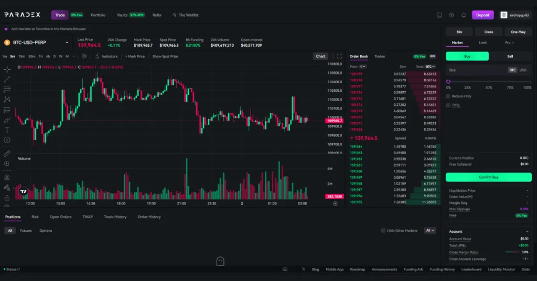This screenshot has height=281, width=537.
Task: Select the trend line drawing tool
Action: point(7,79)
